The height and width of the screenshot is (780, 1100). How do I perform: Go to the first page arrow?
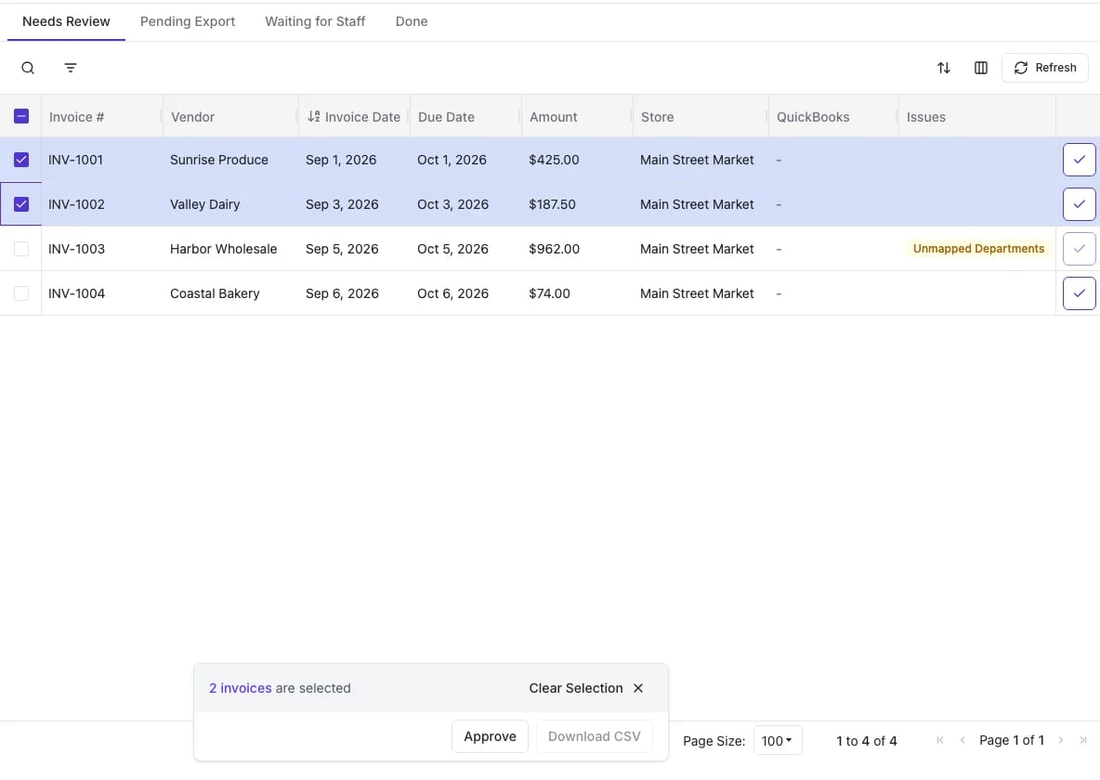(x=940, y=740)
